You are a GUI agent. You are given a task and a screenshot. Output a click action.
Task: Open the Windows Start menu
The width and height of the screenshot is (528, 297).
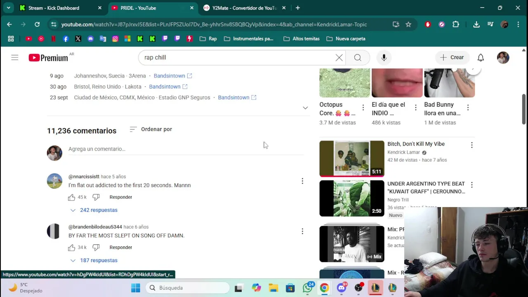click(x=136, y=288)
